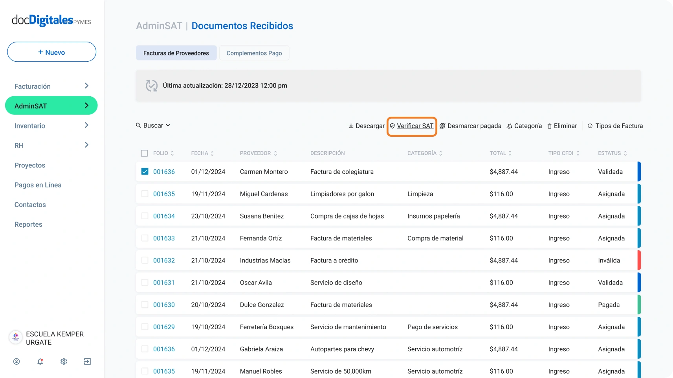
Task: Click the Limpieza category cell
Action: tap(420, 194)
